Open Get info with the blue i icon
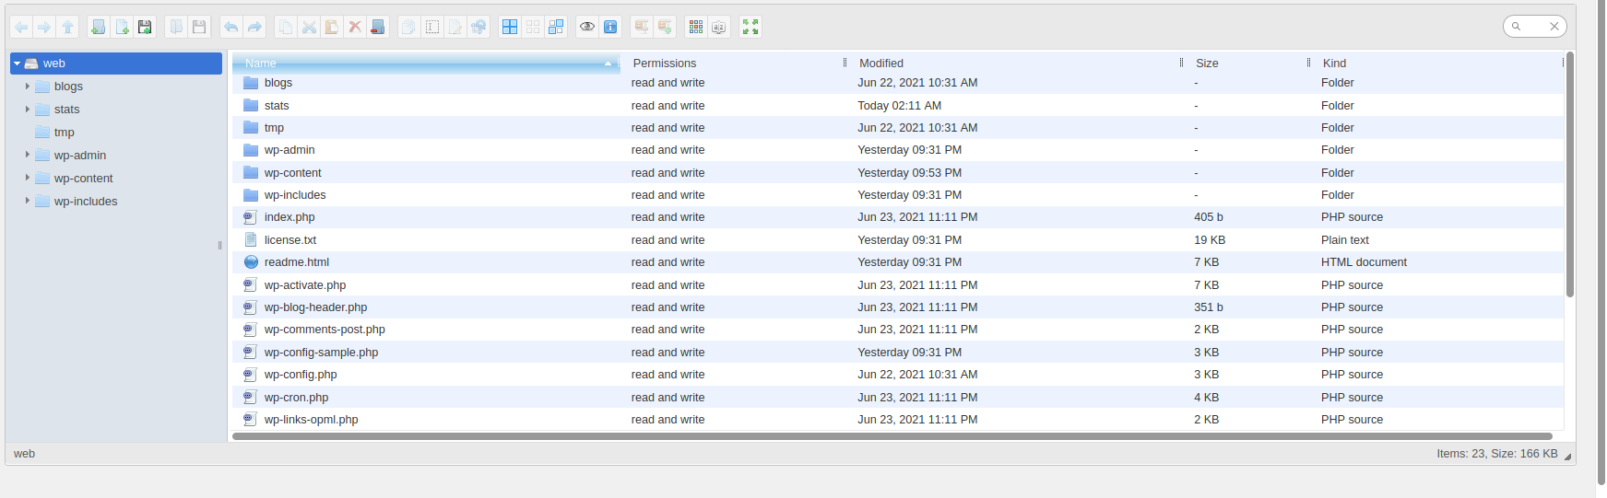Screen dimensions: 1607x498 click(x=610, y=27)
